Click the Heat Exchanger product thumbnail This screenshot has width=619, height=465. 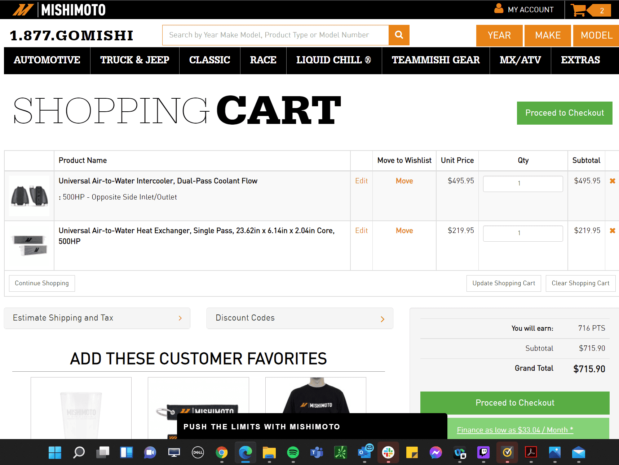coord(29,245)
